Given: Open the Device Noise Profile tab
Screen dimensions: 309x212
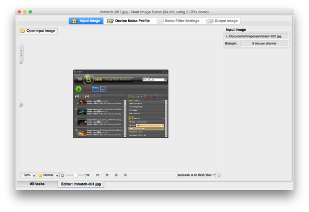Looking at the screenshot, I should tap(128, 21).
